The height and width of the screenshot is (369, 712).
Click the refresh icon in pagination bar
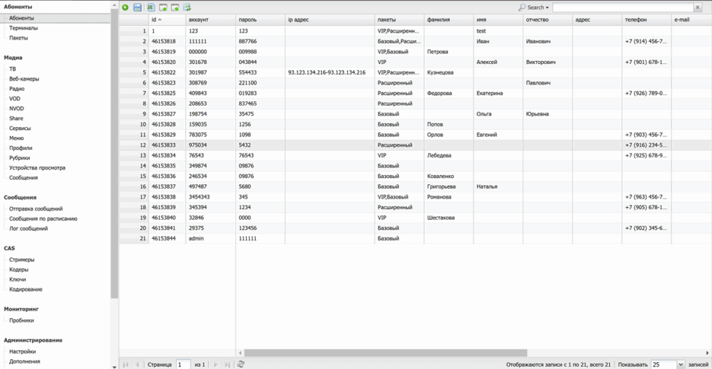click(241, 364)
